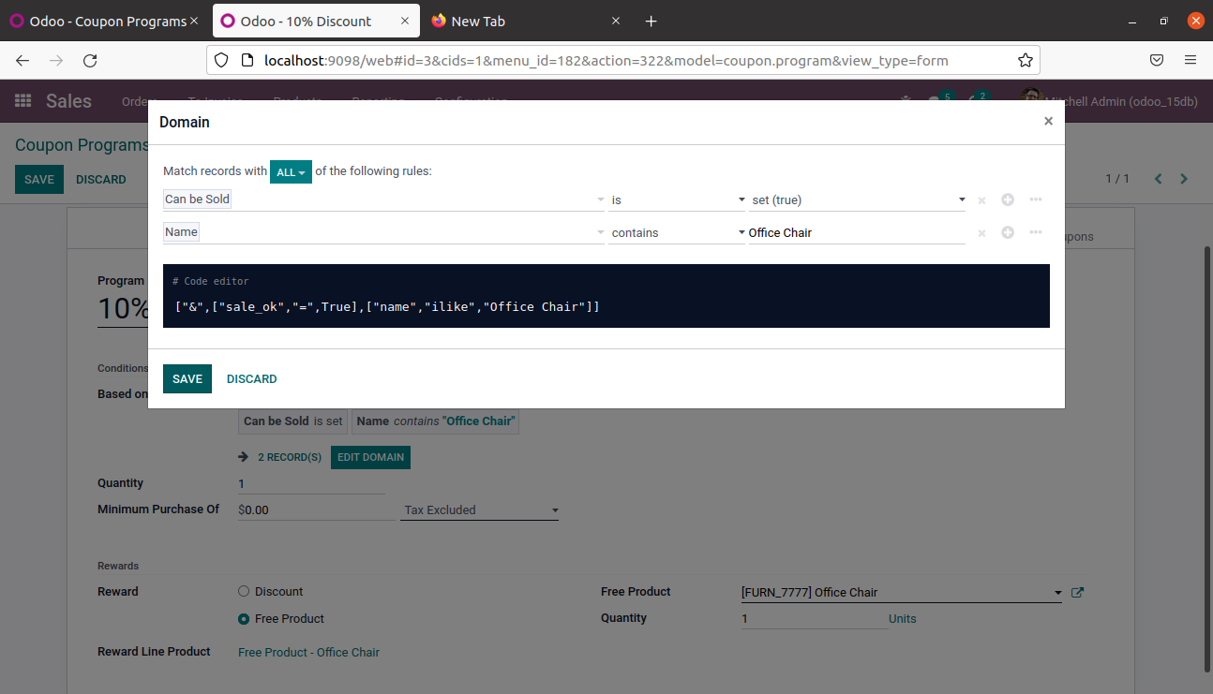This screenshot has height=694, width=1213.
Task: Close the 'Odoo - Coupon Programs' tab
Action: [x=194, y=21]
